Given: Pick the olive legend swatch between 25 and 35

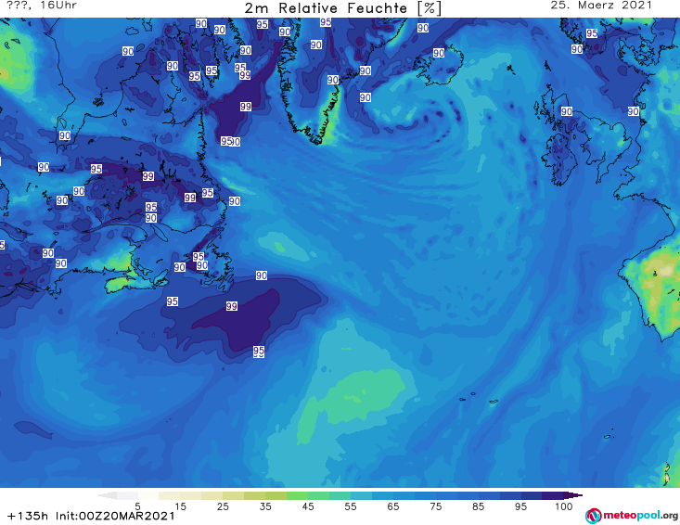Looking at the screenshot, I should point(254,495).
